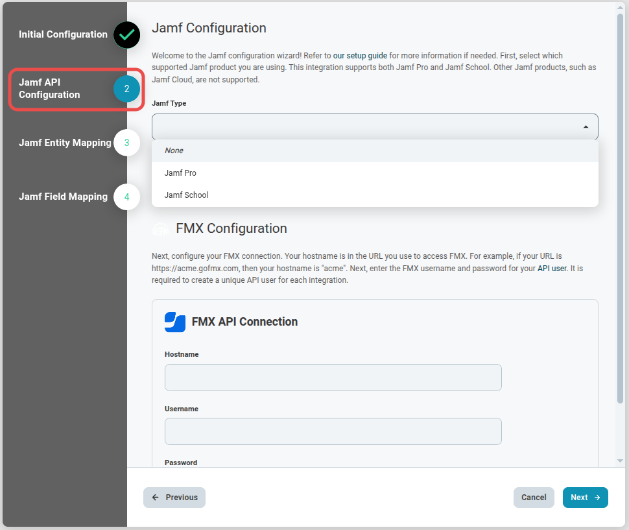The image size is (629, 530).
Task: Open the Jamf Type dropdown arrow
Action: 586,127
